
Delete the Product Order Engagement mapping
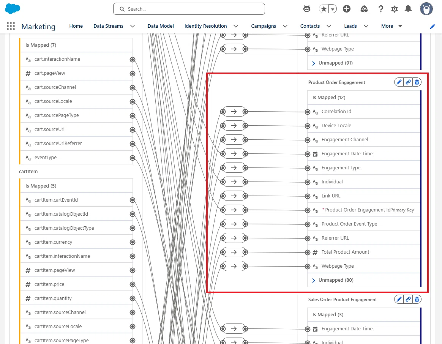click(417, 82)
